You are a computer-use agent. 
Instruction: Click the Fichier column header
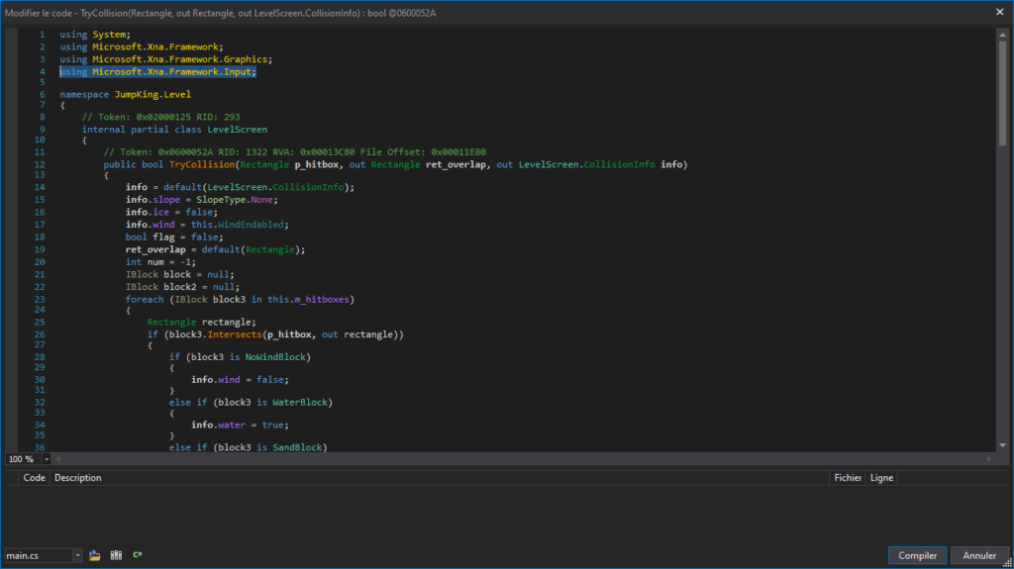pyautogui.click(x=848, y=478)
